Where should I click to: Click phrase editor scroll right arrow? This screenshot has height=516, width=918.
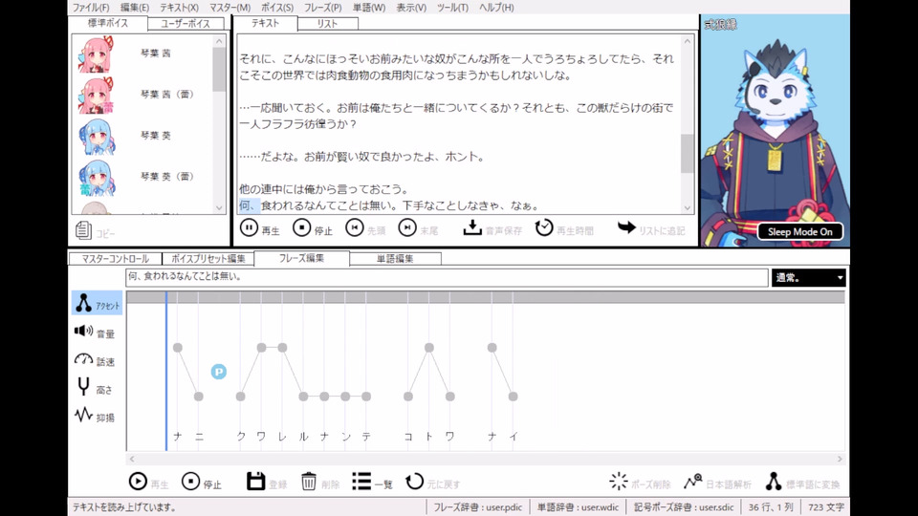point(840,460)
